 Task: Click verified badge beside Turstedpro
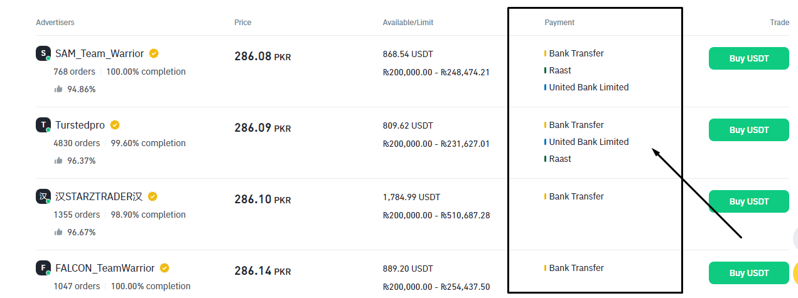pyautogui.click(x=115, y=125)
